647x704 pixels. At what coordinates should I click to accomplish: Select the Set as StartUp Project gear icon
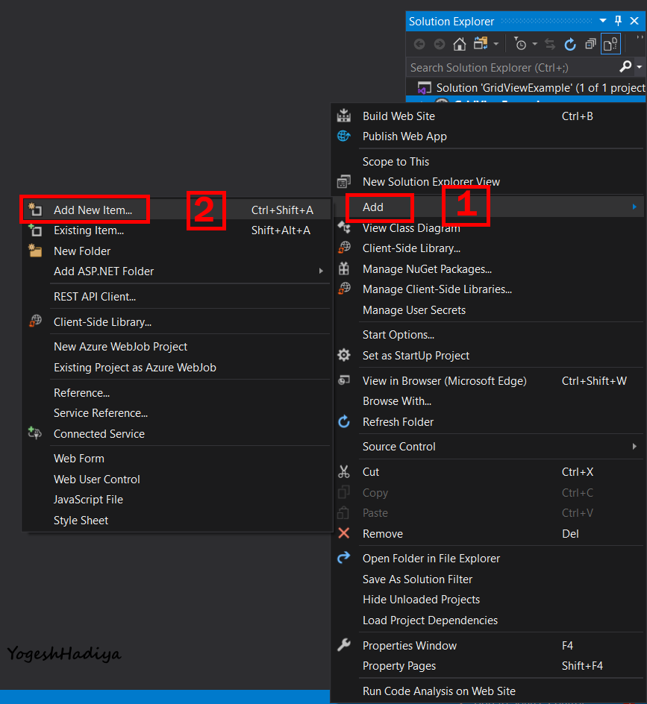coord(343,356)
